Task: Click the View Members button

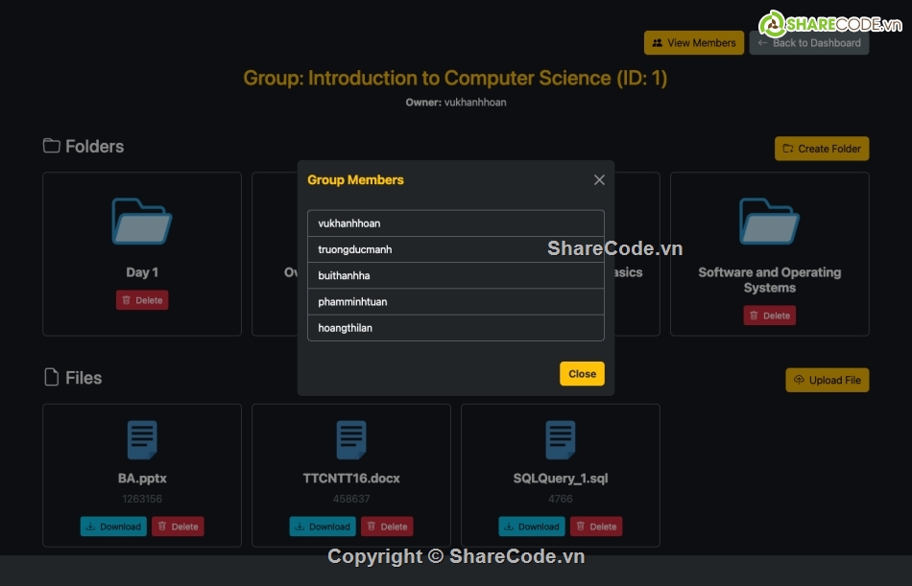Action: [694, 43]
